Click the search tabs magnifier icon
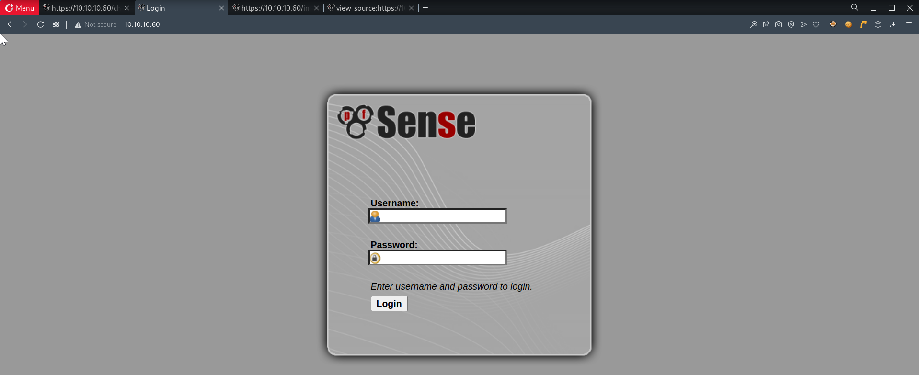 (x=854, y=8)
